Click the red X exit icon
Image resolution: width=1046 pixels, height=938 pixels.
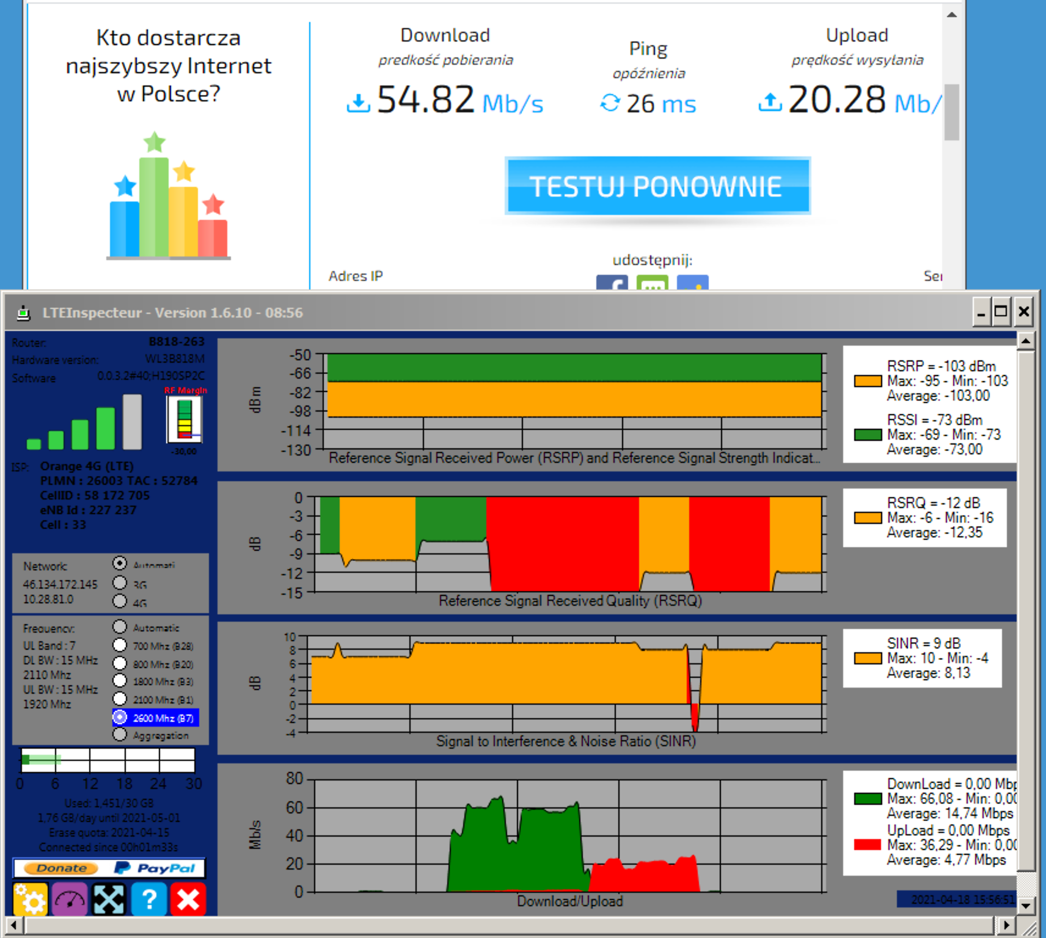pyautogui.click(x=188, y=899)
